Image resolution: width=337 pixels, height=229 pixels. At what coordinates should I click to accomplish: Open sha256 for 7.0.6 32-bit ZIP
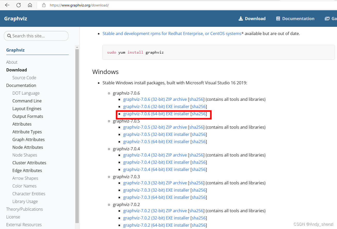click(x=196, y=99)
